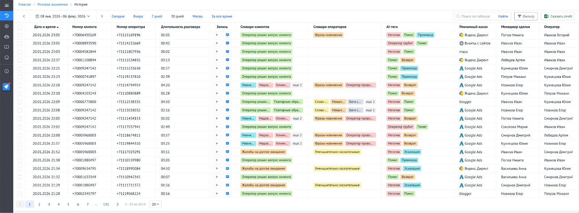Click the settings gear icon in sidebar
The width and height of the screenshot is (579, 213).
[7, 26]
